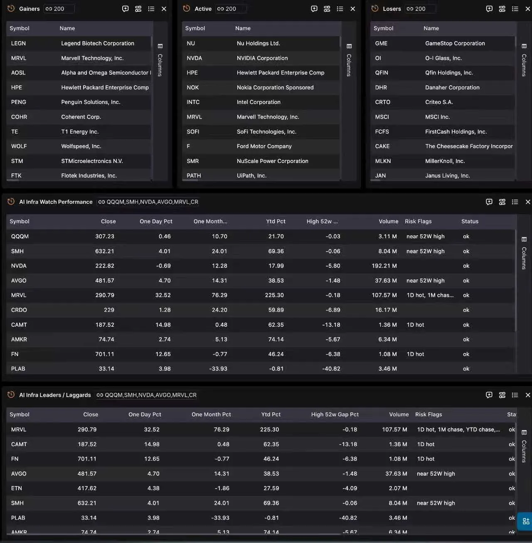This screenshot has height=543, width=532.
Task: Expand the Columns side panel in Losers table
Action: tap(524, 61)
